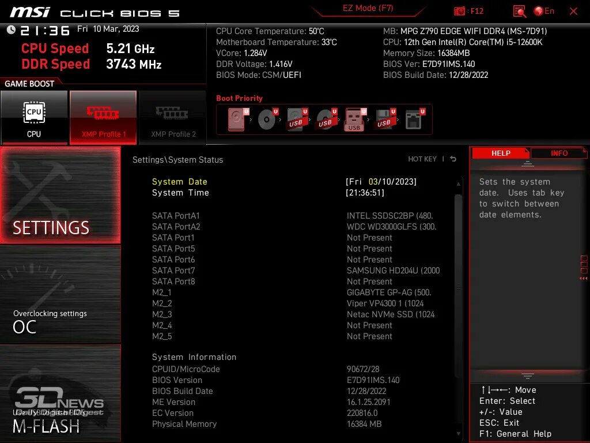Click the back arrow next to HOT KEY

453,158
